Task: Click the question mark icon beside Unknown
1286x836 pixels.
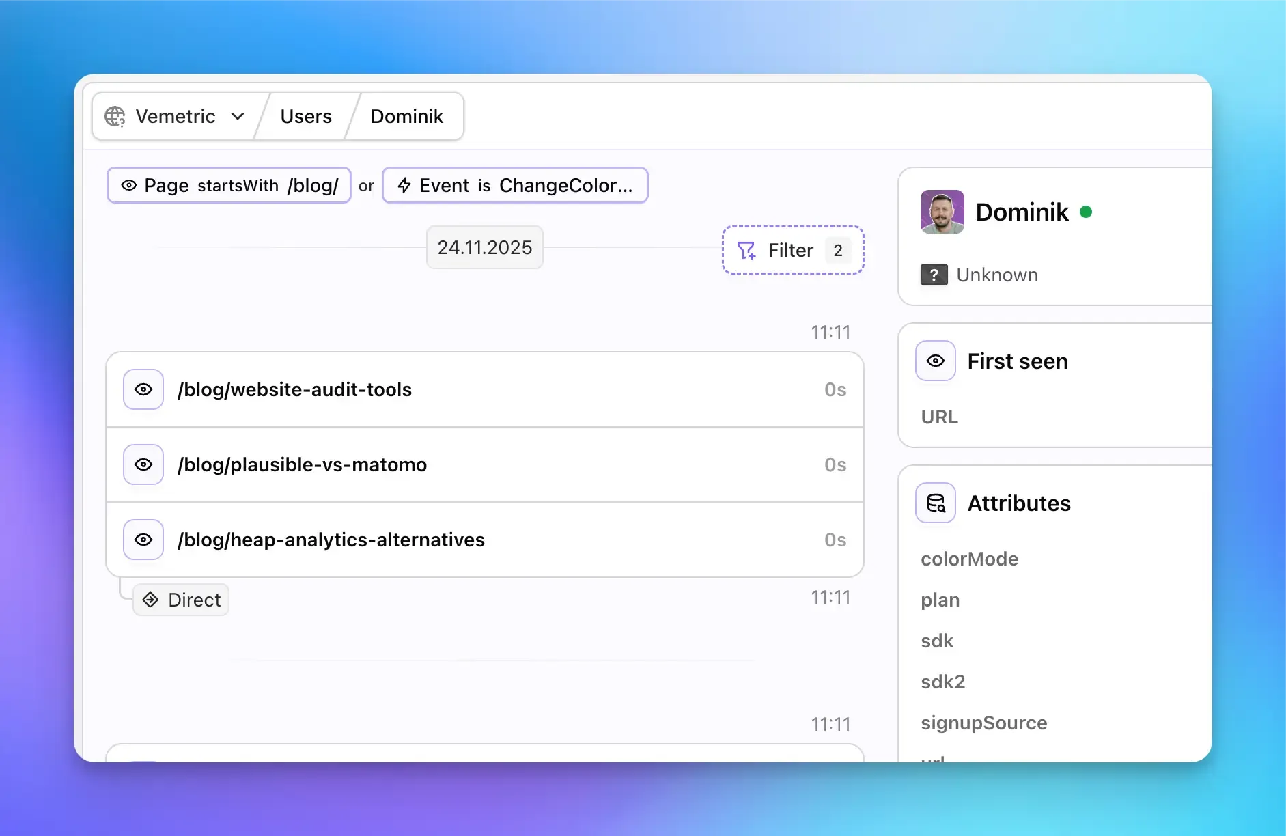Action: pos(934,275)
